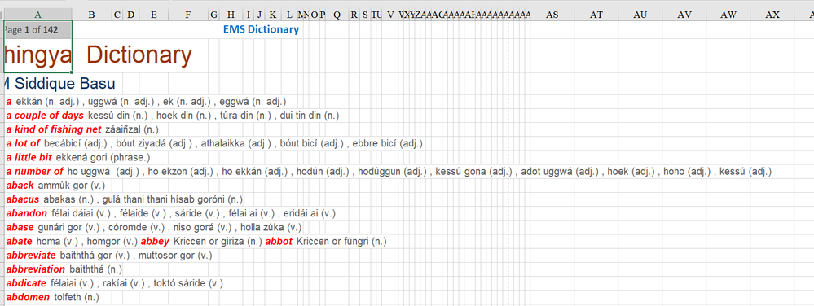Select the 'abandon félai dáiai' entry row
This screenshot has height=306, width=814.
[x=171, y=213]
